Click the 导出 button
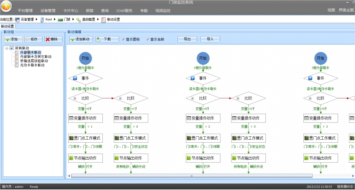The image size is (355, 190). (x=187, y=39)
